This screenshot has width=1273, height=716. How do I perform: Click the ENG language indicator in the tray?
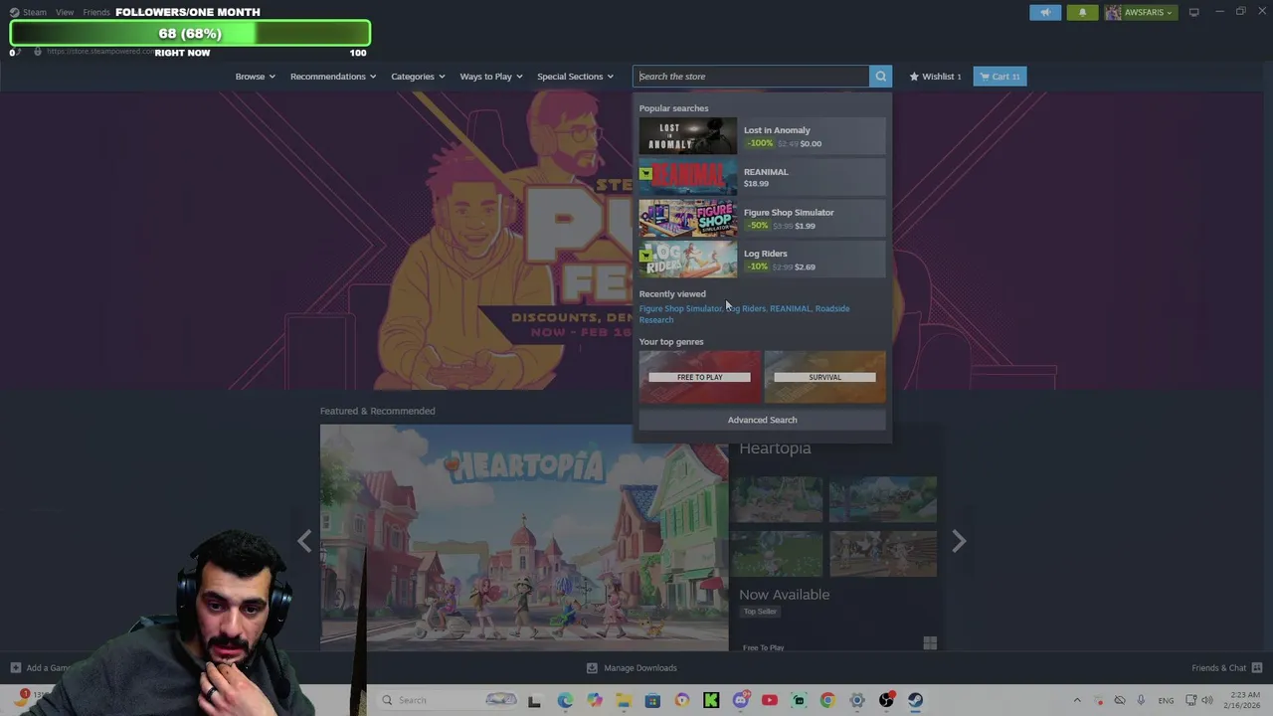(1166, 700)
